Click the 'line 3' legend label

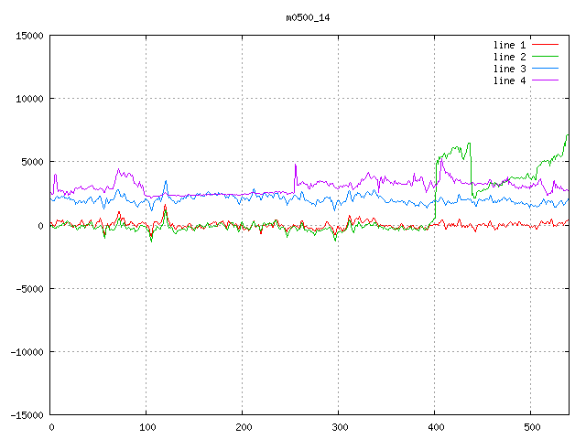click(x=510, y=69)
